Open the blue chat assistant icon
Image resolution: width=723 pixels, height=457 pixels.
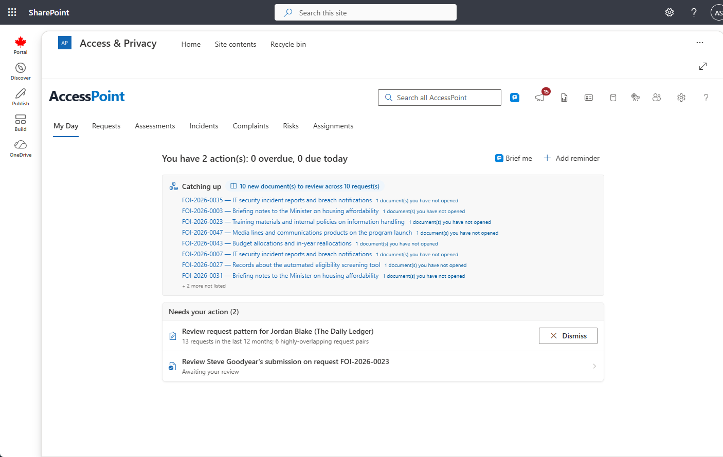(515, 98)
